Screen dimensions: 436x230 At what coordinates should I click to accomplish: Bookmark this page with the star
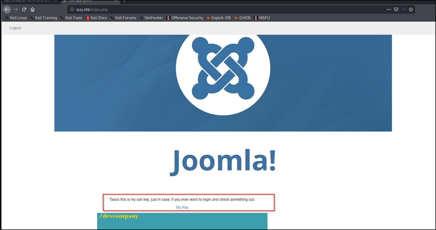click(411, 10)
